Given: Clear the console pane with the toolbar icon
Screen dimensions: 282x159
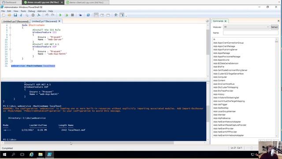Looking at the screenshot, I should point(39,15).
